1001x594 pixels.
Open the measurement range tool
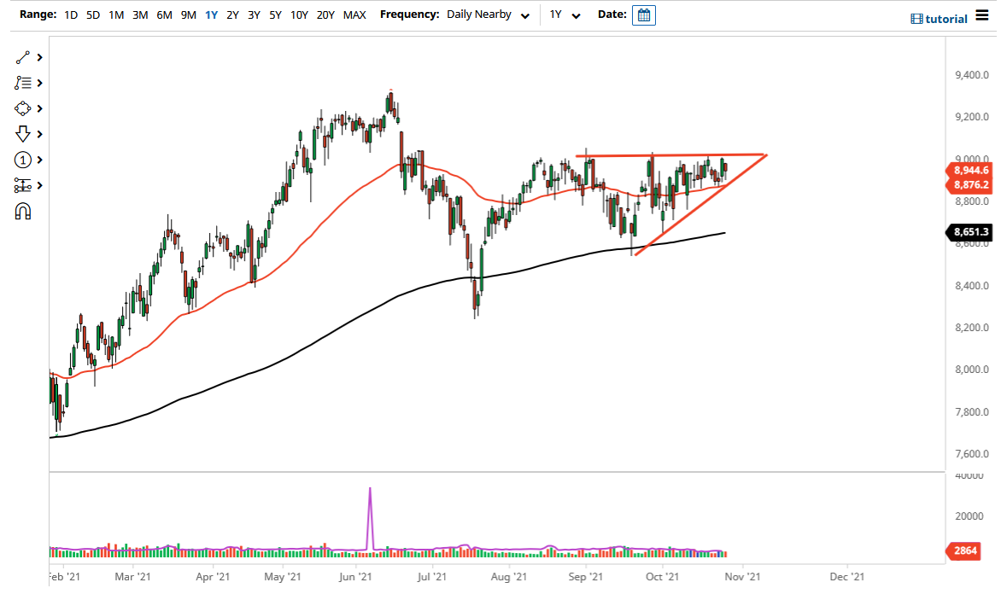[22, 185]
